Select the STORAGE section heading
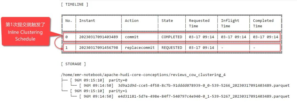Image resolution: width=297 pixels, height=102 pixels. click(x=73, y=64)
